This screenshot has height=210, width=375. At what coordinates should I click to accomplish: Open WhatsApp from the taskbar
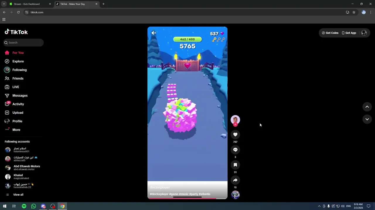coord(33,206)
